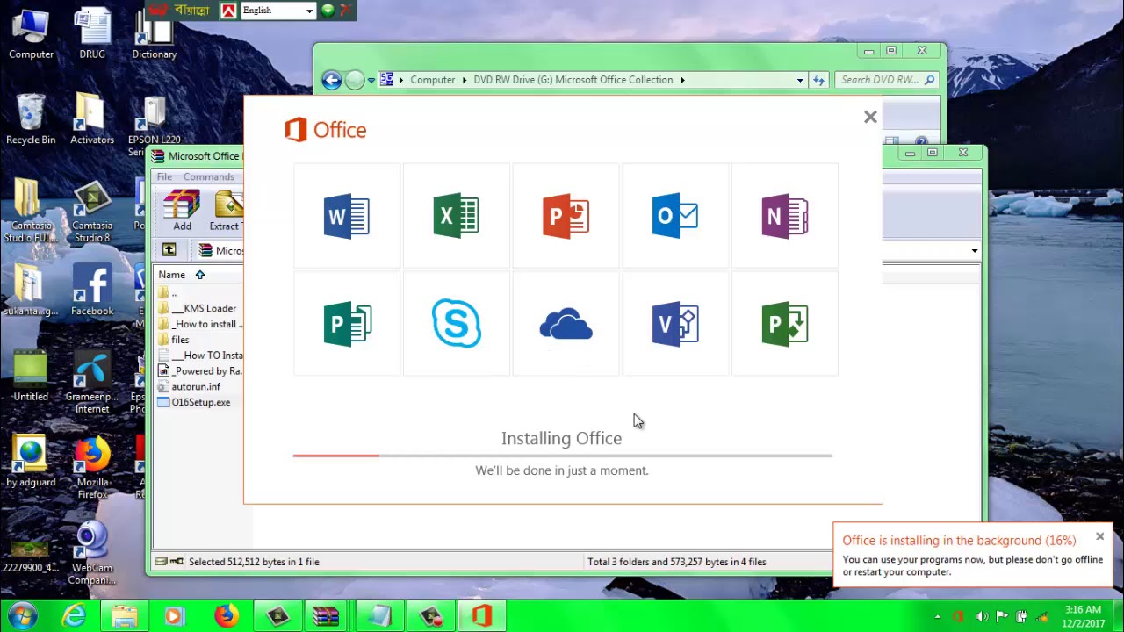Click the Office logo in installer header
This screenshot has width=1124, height=632.
pos(326,130)
